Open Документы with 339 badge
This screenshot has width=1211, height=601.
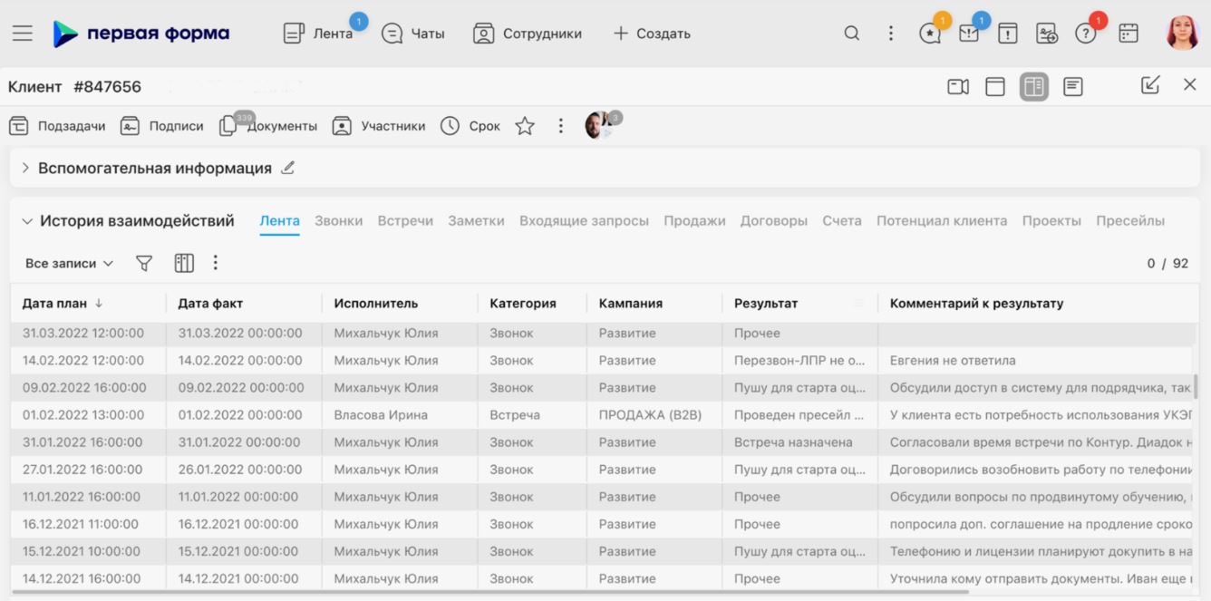(x=268, y=126)
